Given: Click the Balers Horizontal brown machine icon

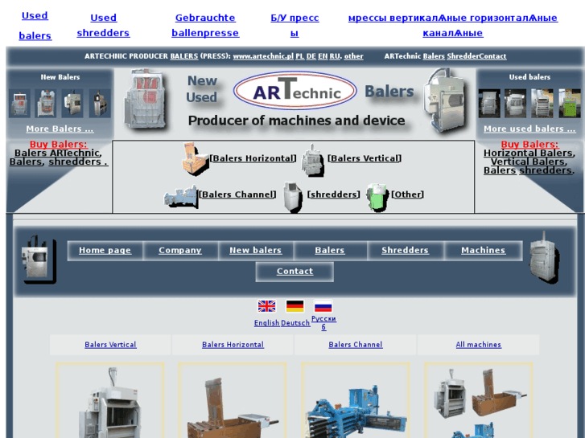Looking at the screenshot, I should click(x=195, y=158).
